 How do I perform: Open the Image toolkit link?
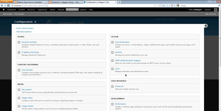(28, 106)
